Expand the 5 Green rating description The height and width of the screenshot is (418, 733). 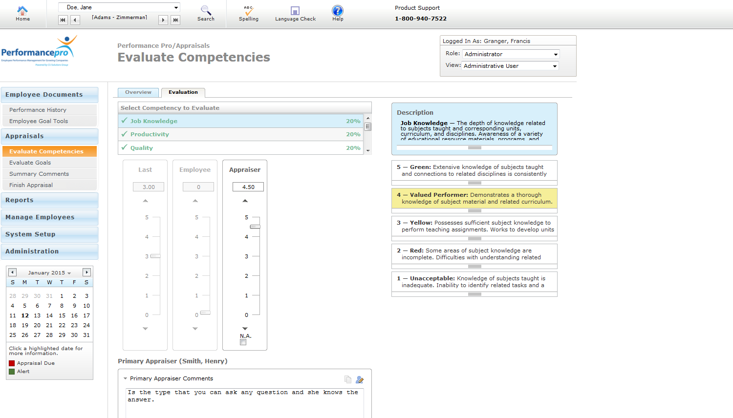(x=474, y=183)
